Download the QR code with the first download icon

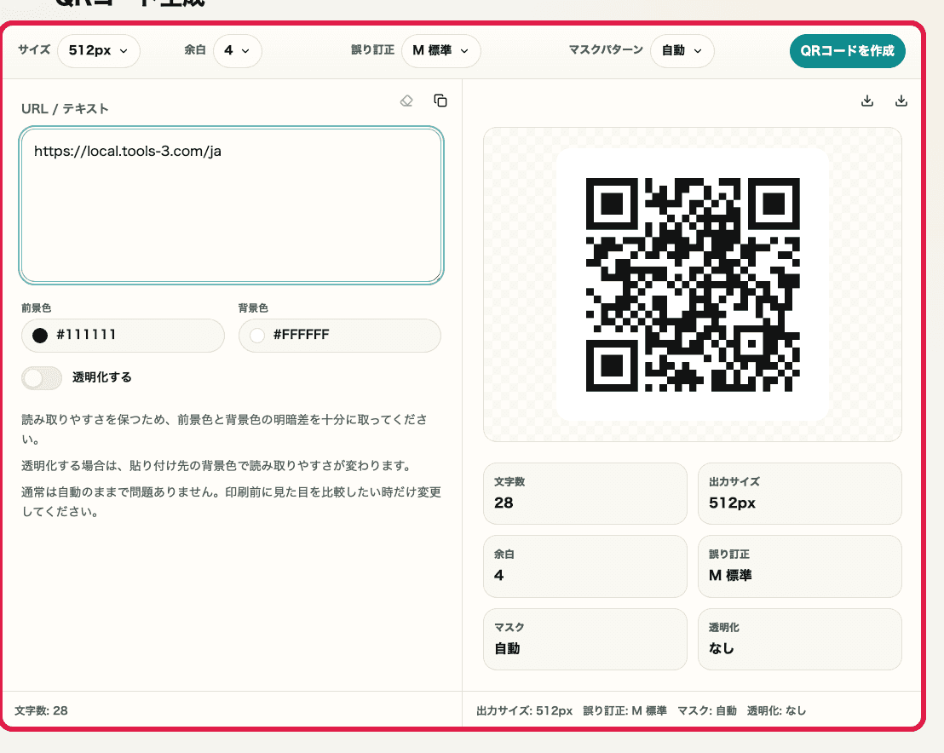coord(866,100)
